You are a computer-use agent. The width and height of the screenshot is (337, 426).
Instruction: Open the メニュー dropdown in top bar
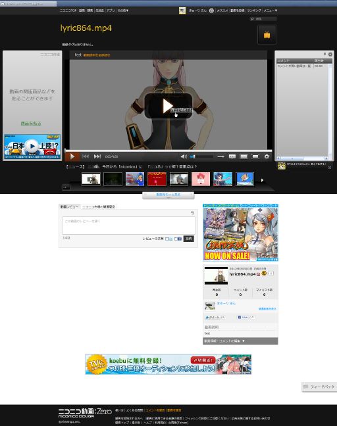pos(270,11)
